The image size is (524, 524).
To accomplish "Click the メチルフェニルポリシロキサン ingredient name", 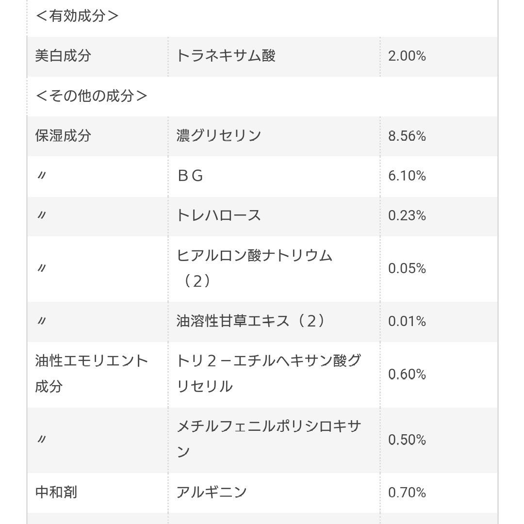I will [x=269, y=439].
